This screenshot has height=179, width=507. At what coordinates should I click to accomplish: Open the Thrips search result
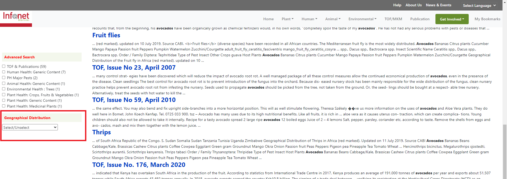[101, 132]
